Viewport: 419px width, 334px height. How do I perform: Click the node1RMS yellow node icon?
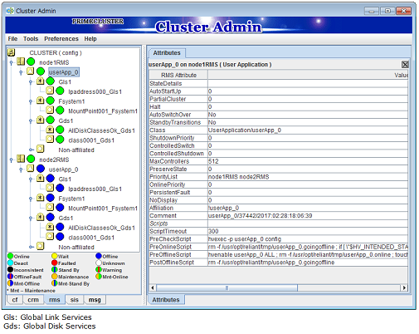coord(21,61)
